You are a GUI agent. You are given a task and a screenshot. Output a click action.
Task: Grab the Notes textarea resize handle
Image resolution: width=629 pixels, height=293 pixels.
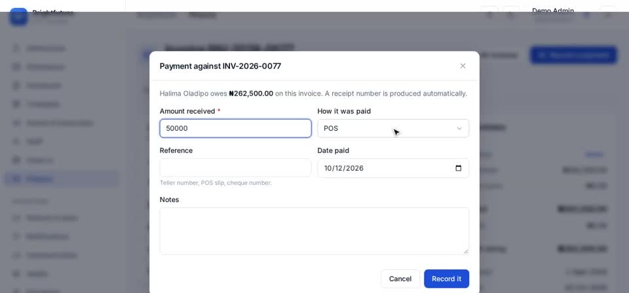(x=466, y=251)
